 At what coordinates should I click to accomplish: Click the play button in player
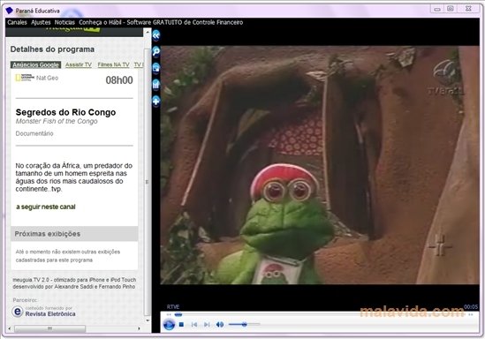169,325
